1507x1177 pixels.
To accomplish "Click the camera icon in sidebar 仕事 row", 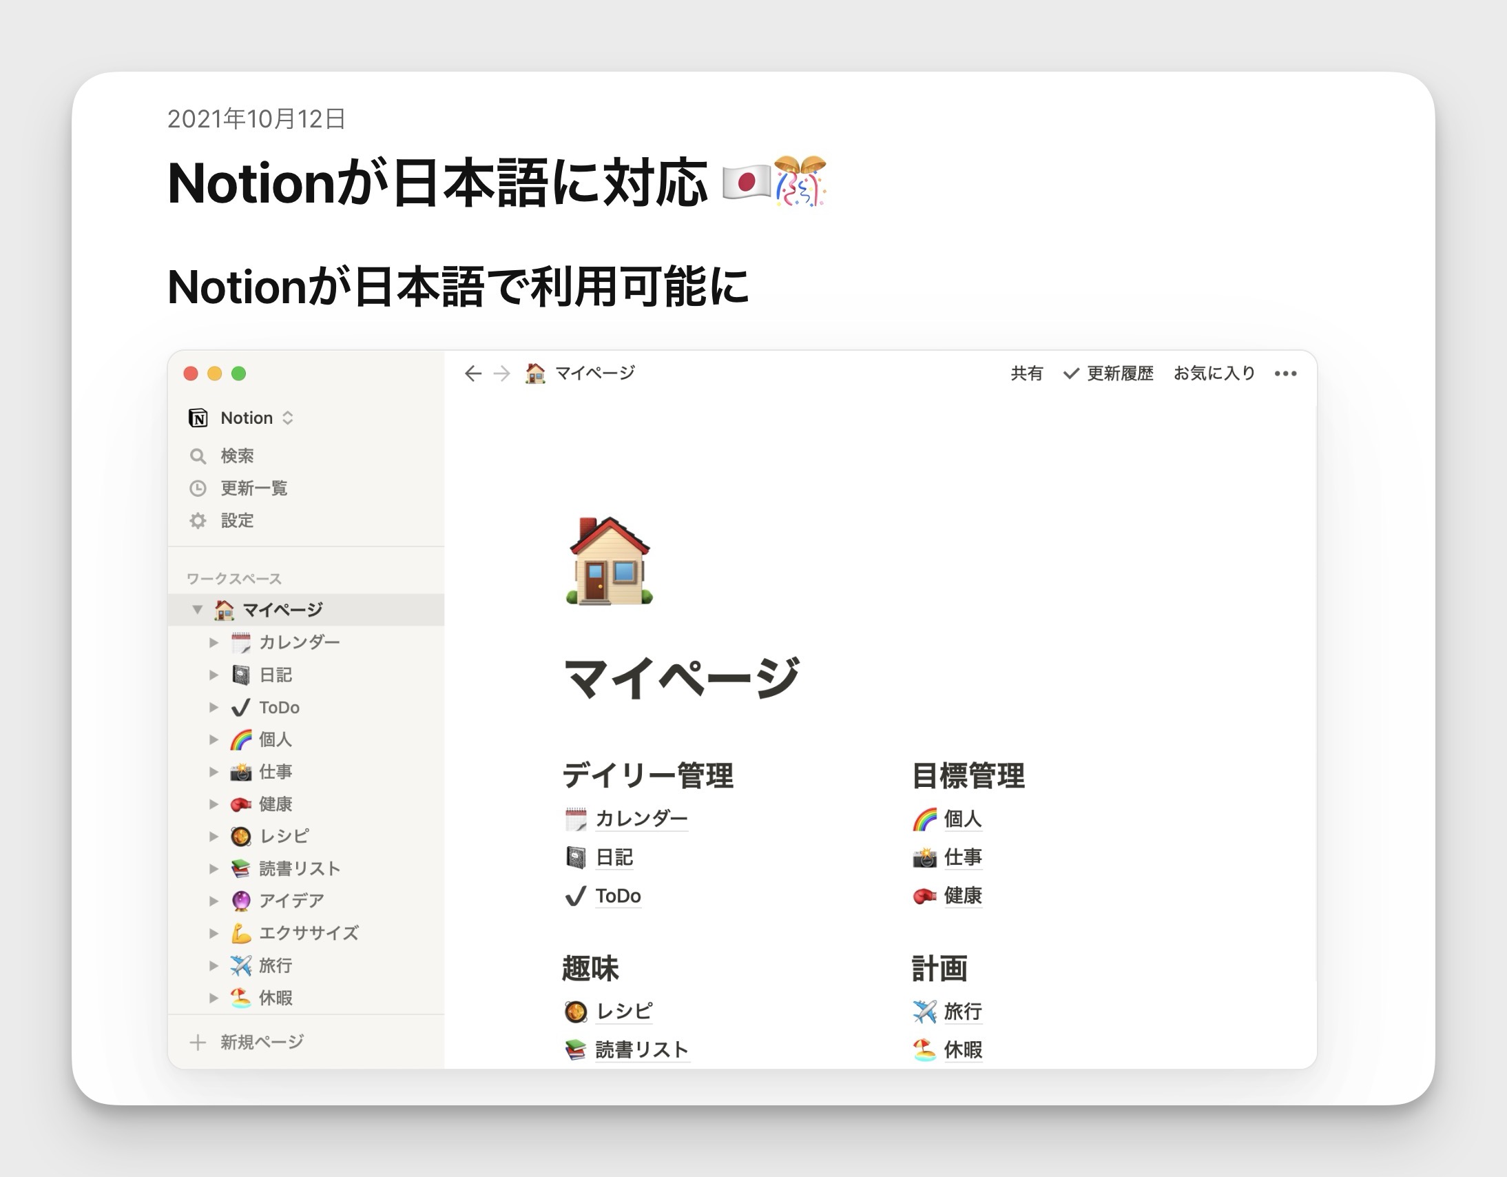I will [240, 772].
